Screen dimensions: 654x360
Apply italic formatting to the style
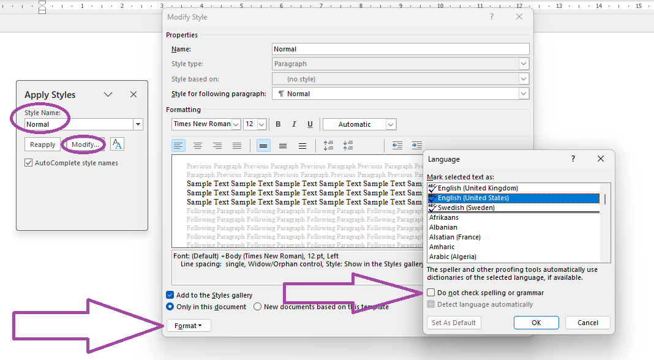click(293, 124)
